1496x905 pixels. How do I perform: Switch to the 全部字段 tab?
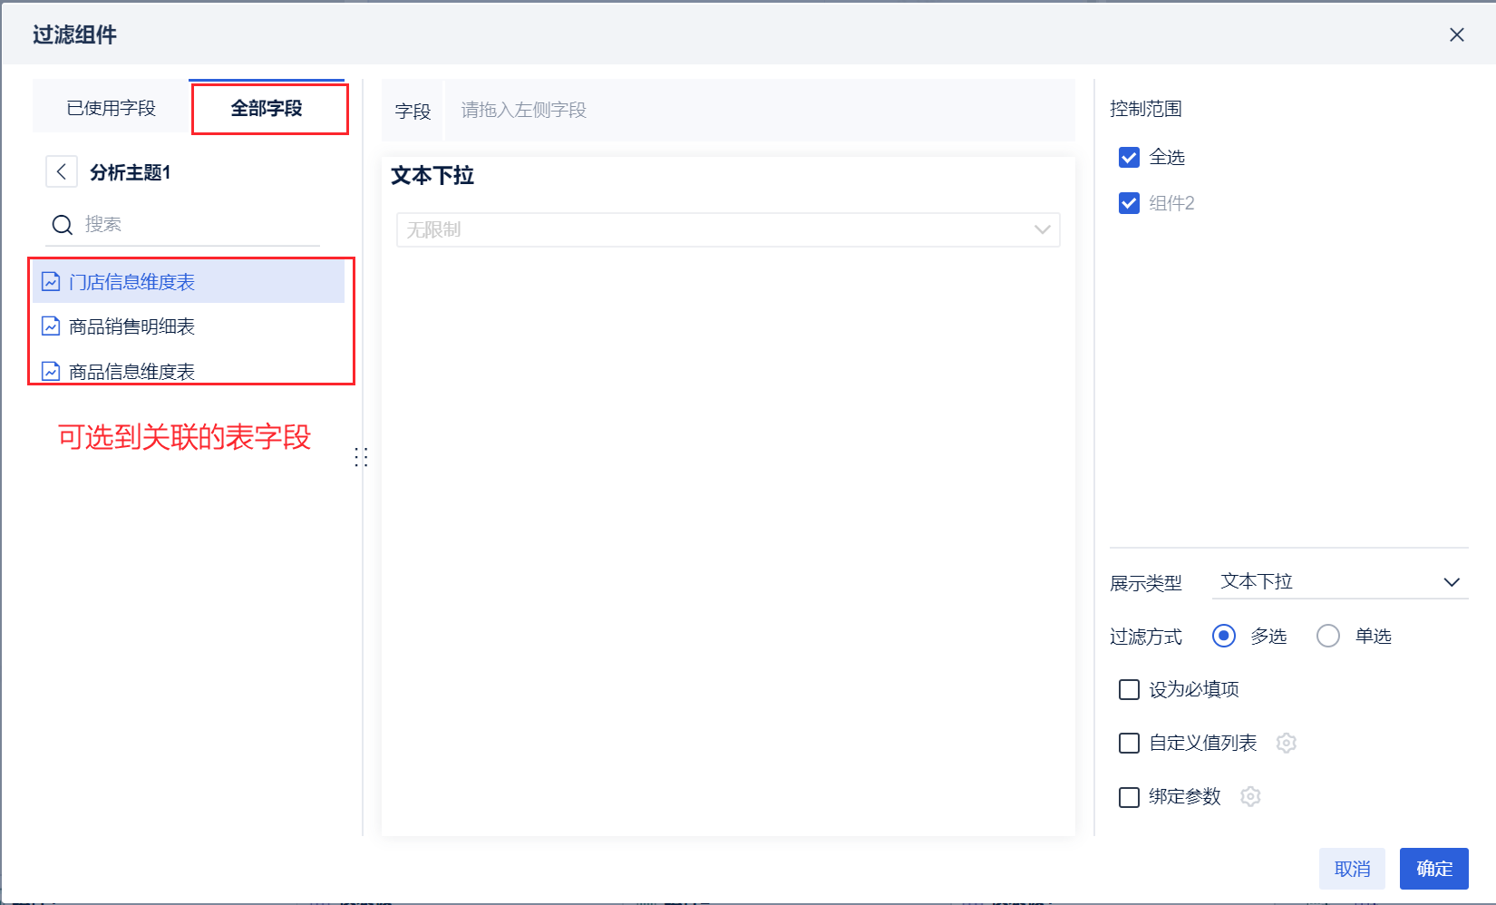(267, 108)
